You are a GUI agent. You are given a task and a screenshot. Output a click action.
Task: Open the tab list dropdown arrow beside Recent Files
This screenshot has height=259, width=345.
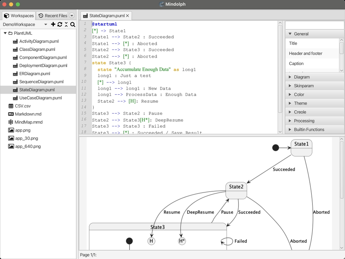click(72, 15)
